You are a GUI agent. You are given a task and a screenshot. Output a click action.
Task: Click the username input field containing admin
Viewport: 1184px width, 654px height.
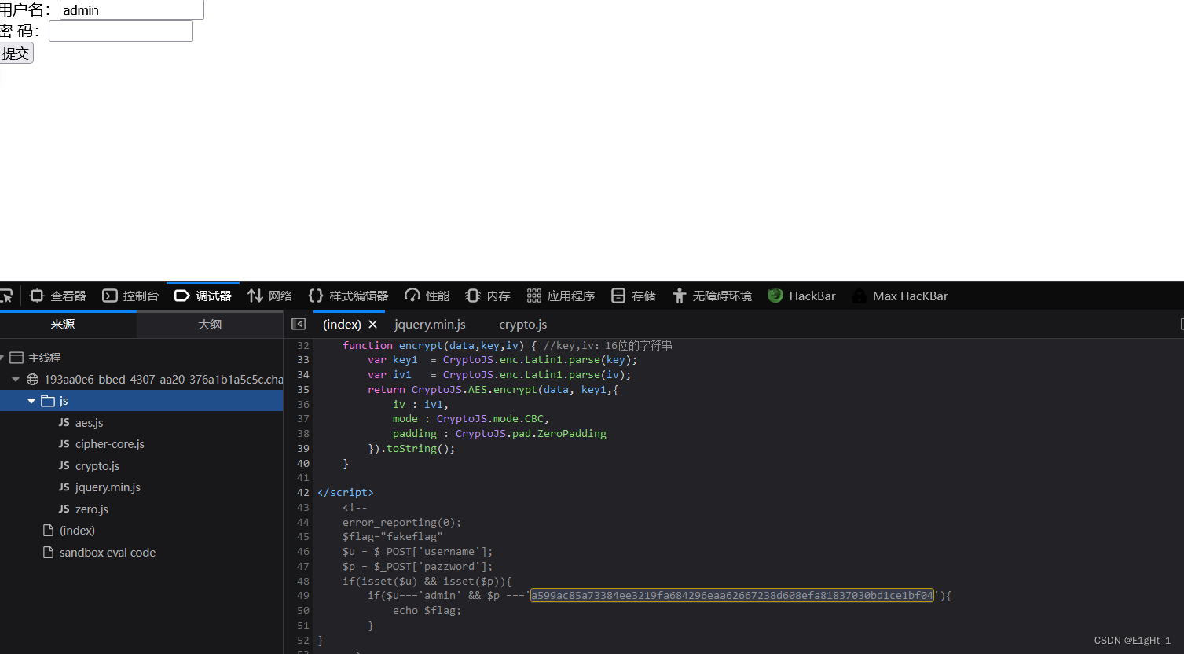tap(132, 9)
